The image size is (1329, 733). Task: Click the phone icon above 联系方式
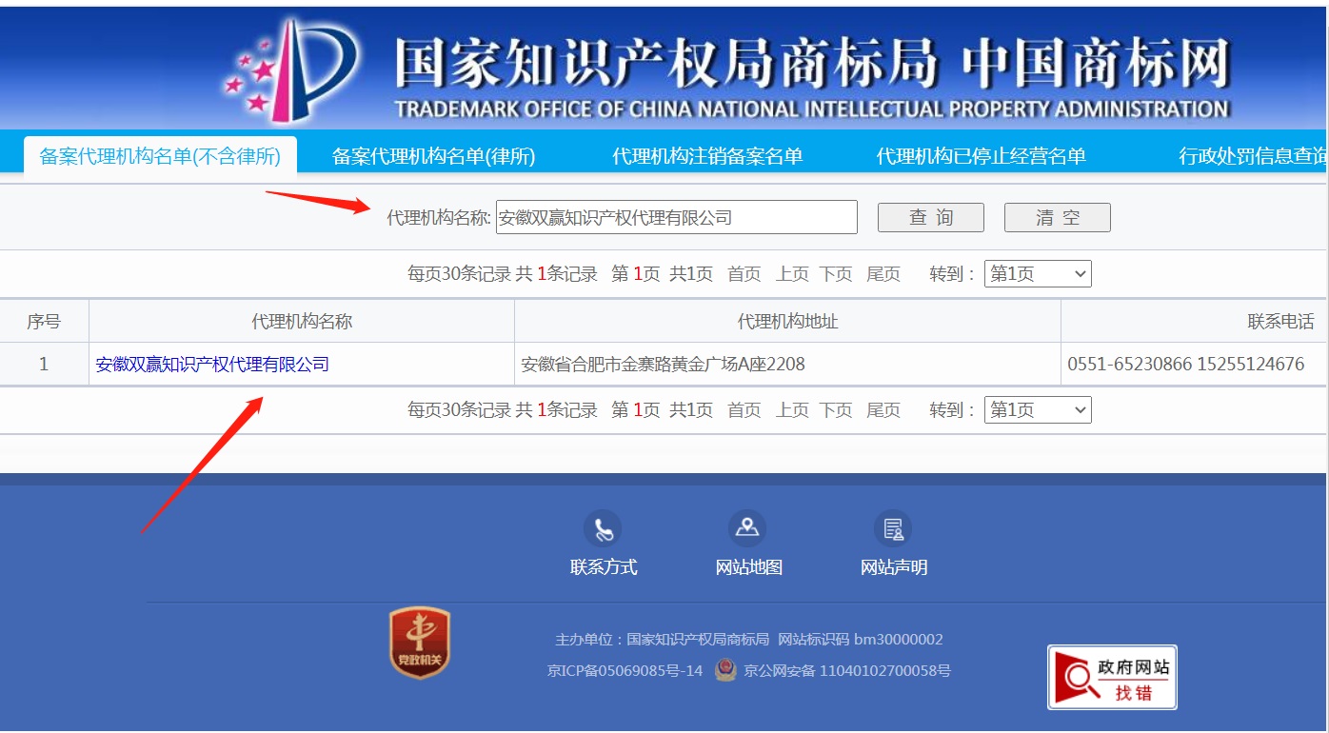603,528
